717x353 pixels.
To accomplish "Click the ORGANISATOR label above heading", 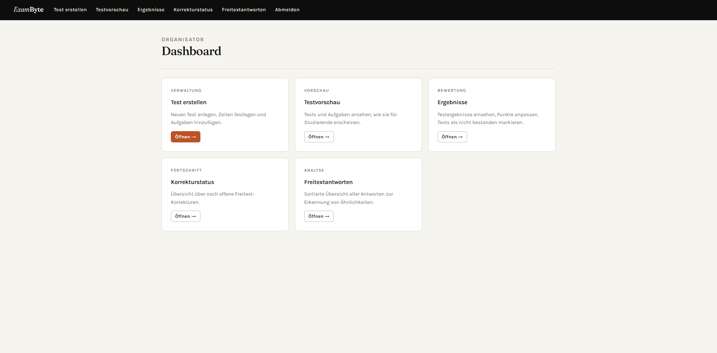I will click(183, 40).
